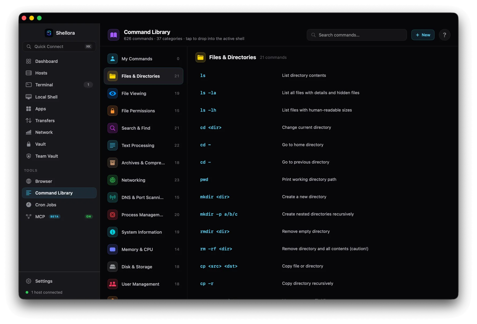The height and width of the screenshot is (324, 477).
Task: Click the MCP nodes icon
Action: 29,216
